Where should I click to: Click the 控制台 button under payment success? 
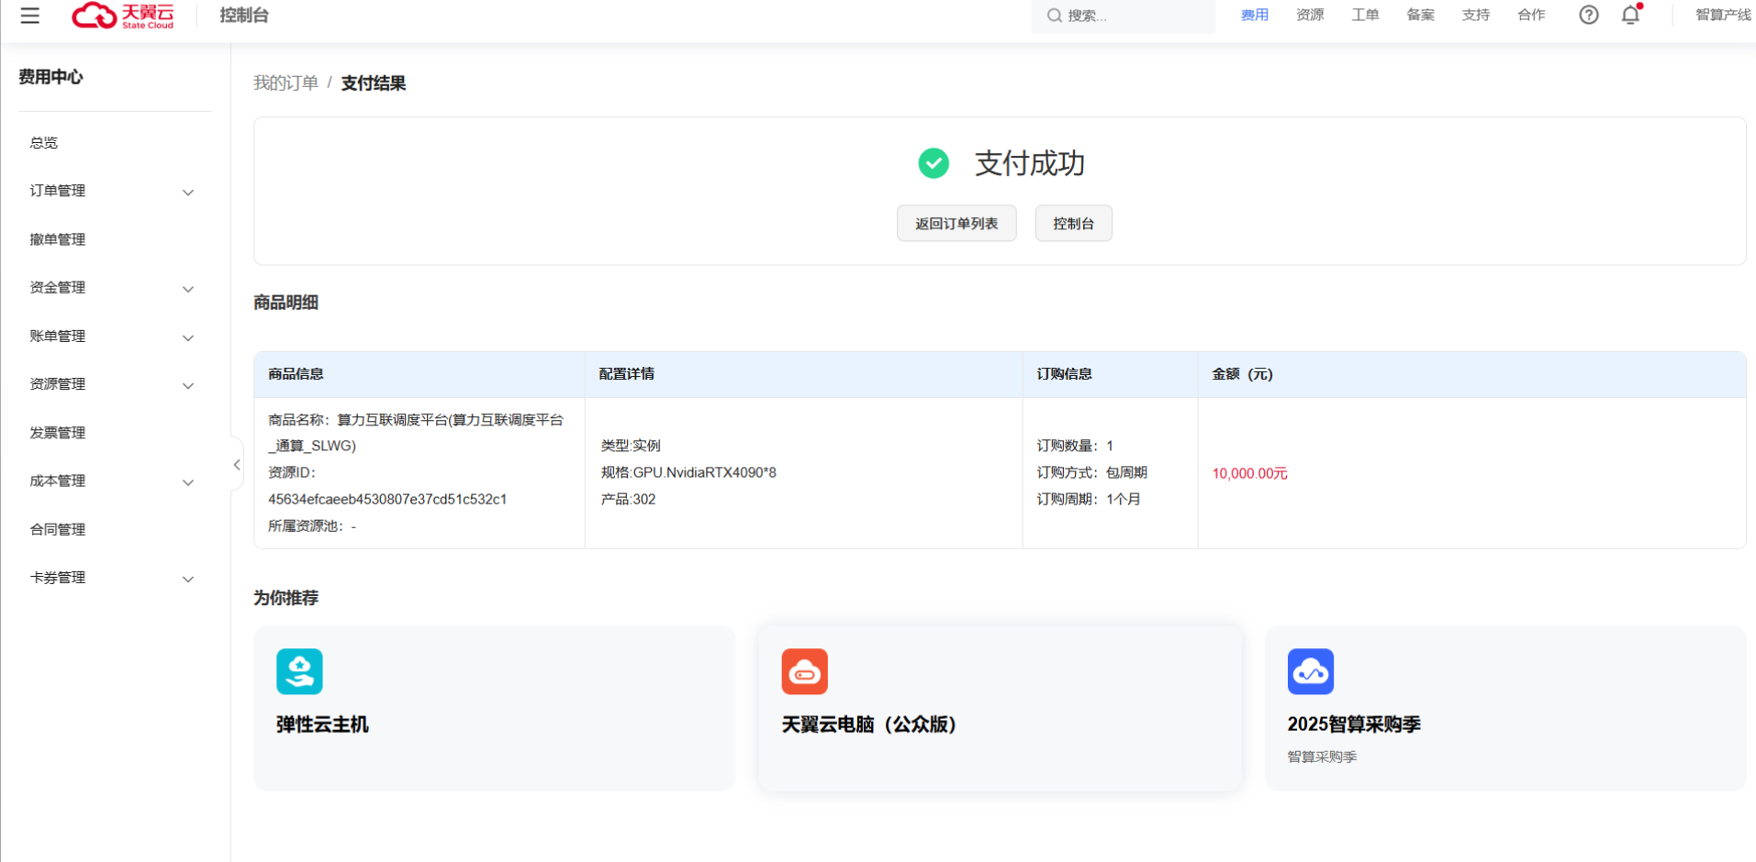pyautogui.click(x=1073, y=224)
